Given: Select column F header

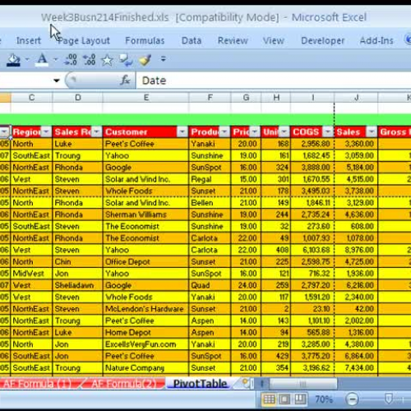Looking at the screenshot, I should point(210,98).
